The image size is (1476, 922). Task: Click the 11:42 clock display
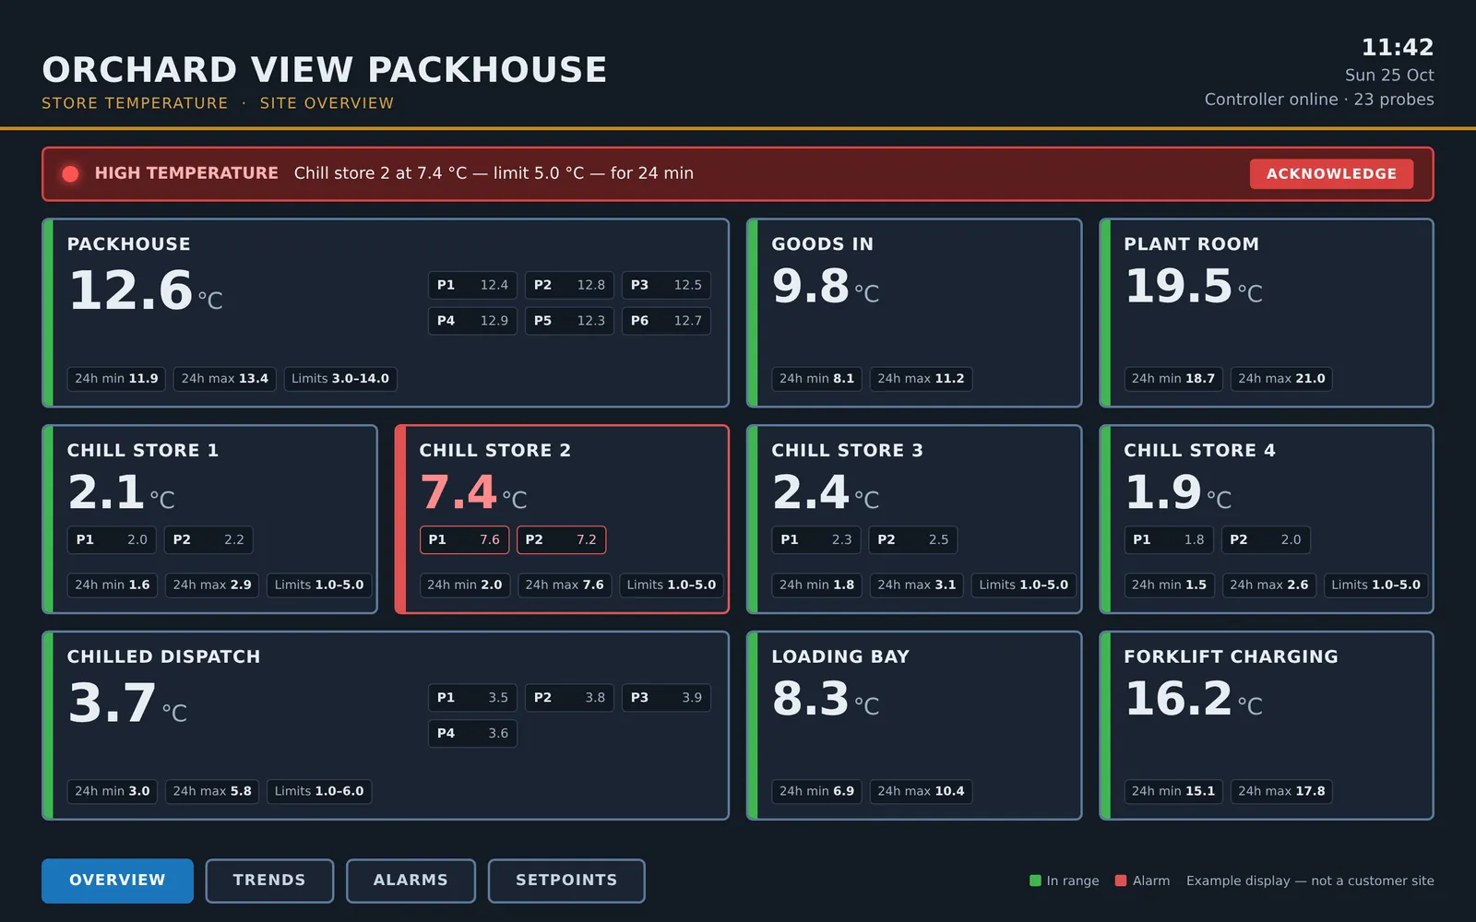click(1398, 47)
